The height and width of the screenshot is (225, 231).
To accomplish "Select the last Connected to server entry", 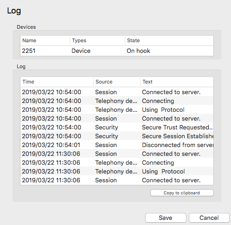I will (x=117, y=180).
